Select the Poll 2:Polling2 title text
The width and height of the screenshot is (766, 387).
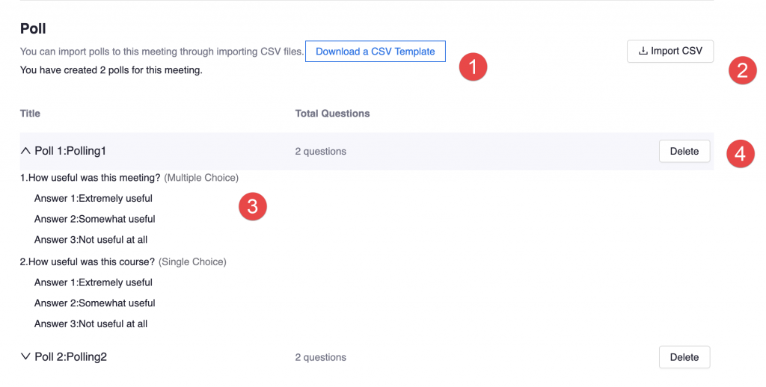click(71, 357)
